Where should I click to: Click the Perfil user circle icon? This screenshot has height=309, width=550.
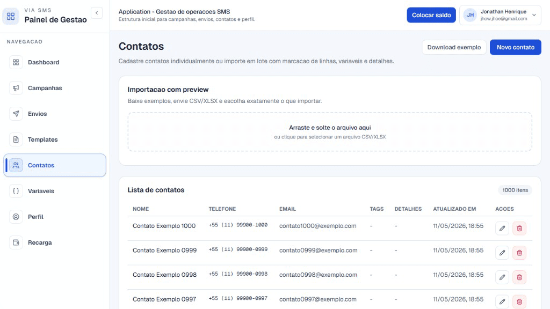(x=16, y=217)
